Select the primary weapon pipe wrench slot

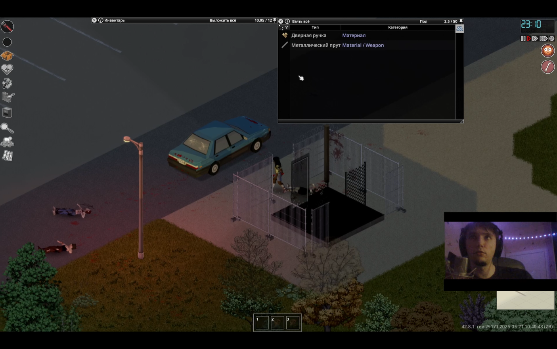7,27
